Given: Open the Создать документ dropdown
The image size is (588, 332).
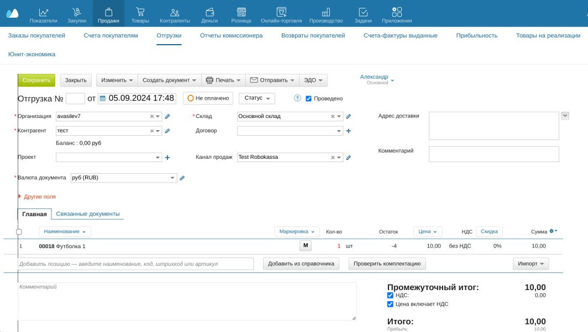Looking at the screenshot, I should [169, 80].
